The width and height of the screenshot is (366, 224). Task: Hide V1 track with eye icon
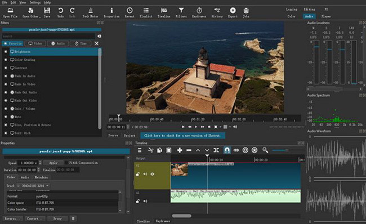click(153, 174)
